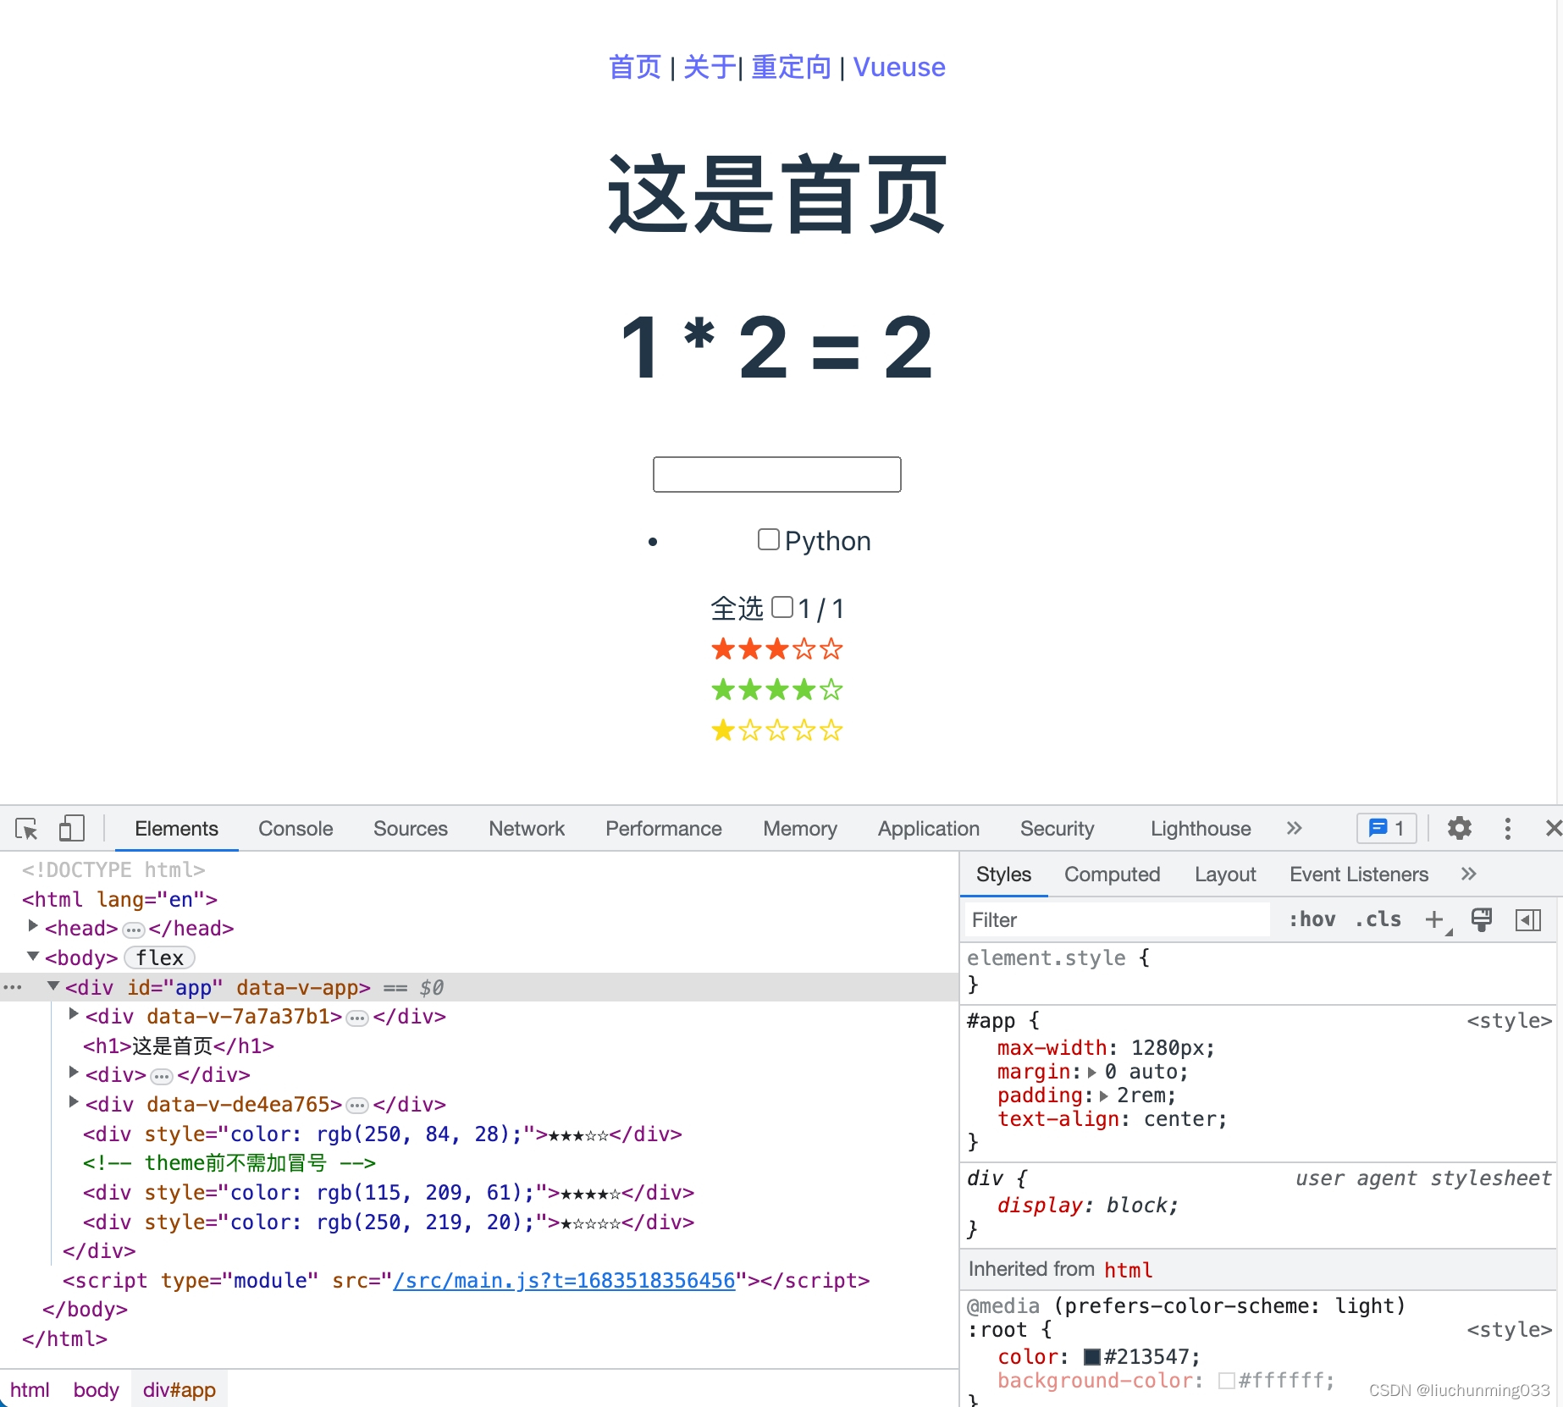
Task: Open the Lighthouse tab
Action: click(x=1201, y=829)
